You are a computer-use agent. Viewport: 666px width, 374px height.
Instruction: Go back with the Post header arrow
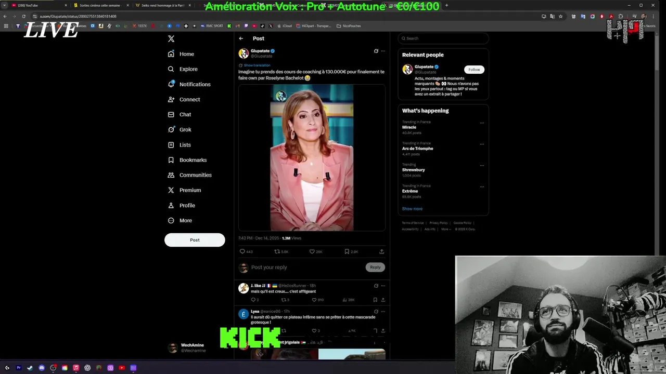tap(241, 38)
